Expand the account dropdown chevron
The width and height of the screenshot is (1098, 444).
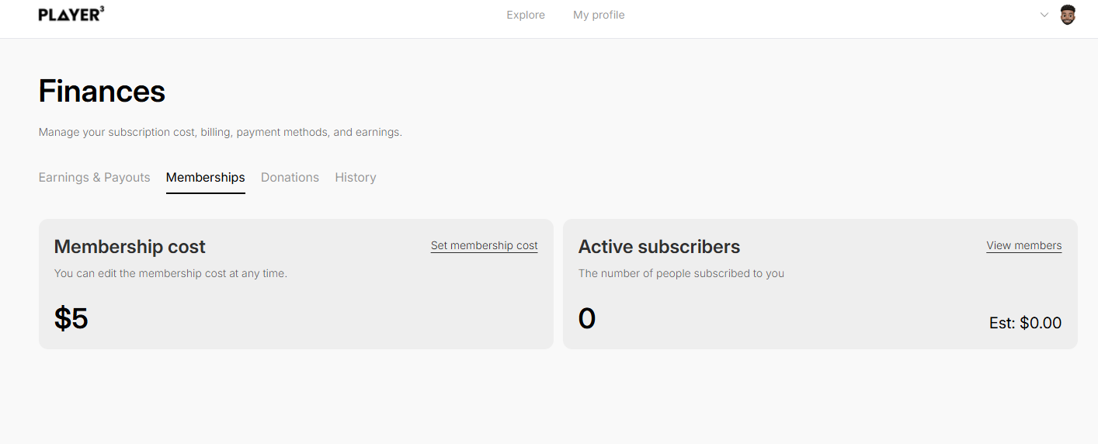[x=1044, y=15]
